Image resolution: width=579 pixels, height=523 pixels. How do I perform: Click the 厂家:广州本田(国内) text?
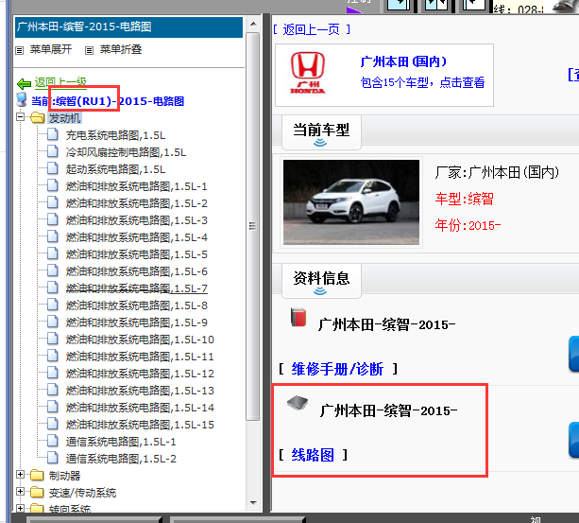(497, 172)
